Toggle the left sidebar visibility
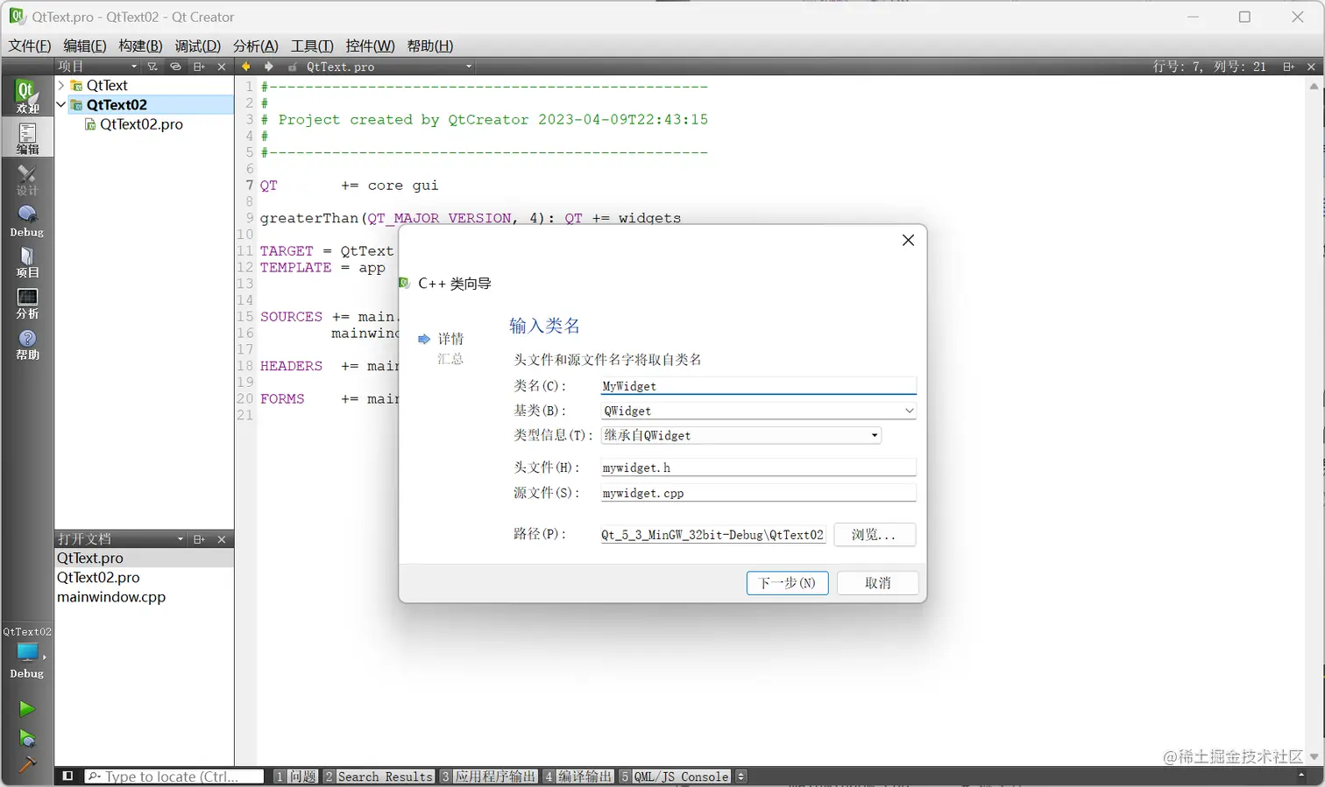The width and height of the screenshot is (1325, 787). point(67,776)
